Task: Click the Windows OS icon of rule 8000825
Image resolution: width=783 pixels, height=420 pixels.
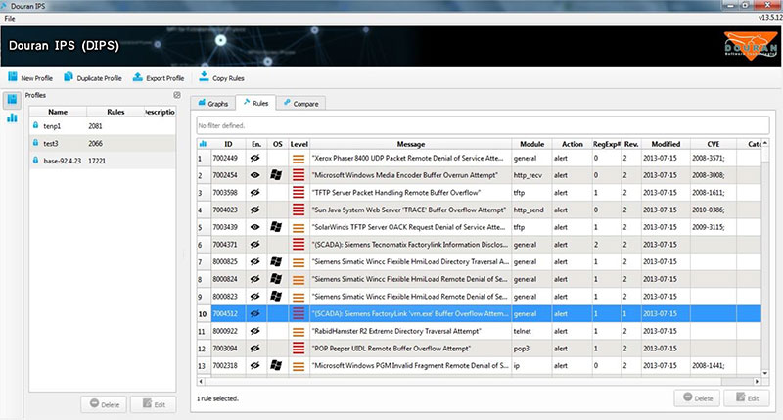Action: click(x=276, y=261)
